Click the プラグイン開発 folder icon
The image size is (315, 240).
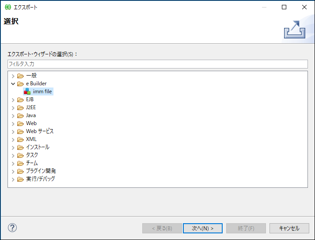pos(20,171)
